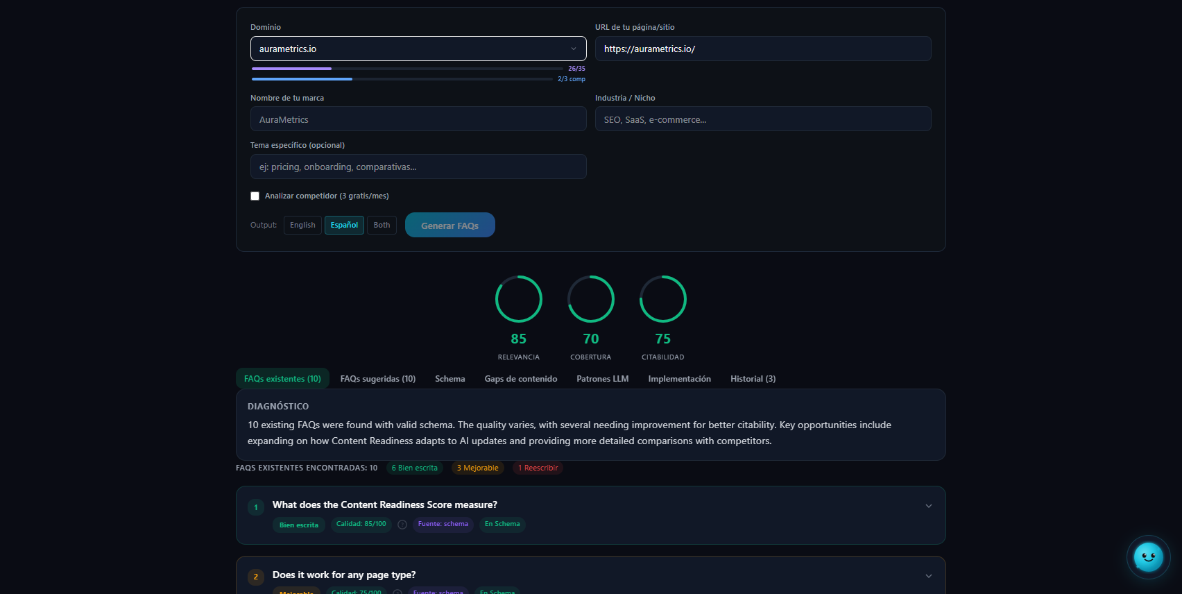Click 'FAQS EXISTENTES ENCONTRADAS: 10' label
The width and height of the screenshot is (1182, 594).
(x=307, y=468)
